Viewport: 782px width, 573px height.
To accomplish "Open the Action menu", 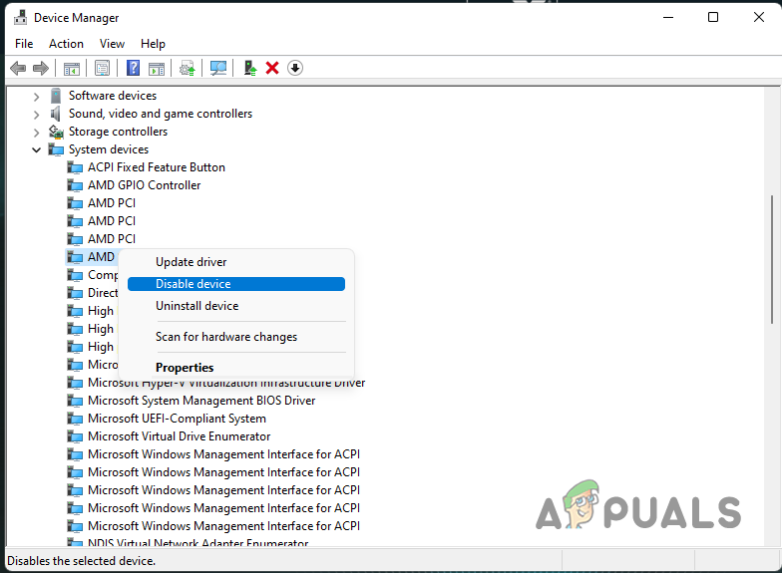I will [x=66, y=44].
